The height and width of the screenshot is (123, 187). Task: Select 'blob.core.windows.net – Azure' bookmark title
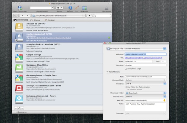[x=41, y=96]
